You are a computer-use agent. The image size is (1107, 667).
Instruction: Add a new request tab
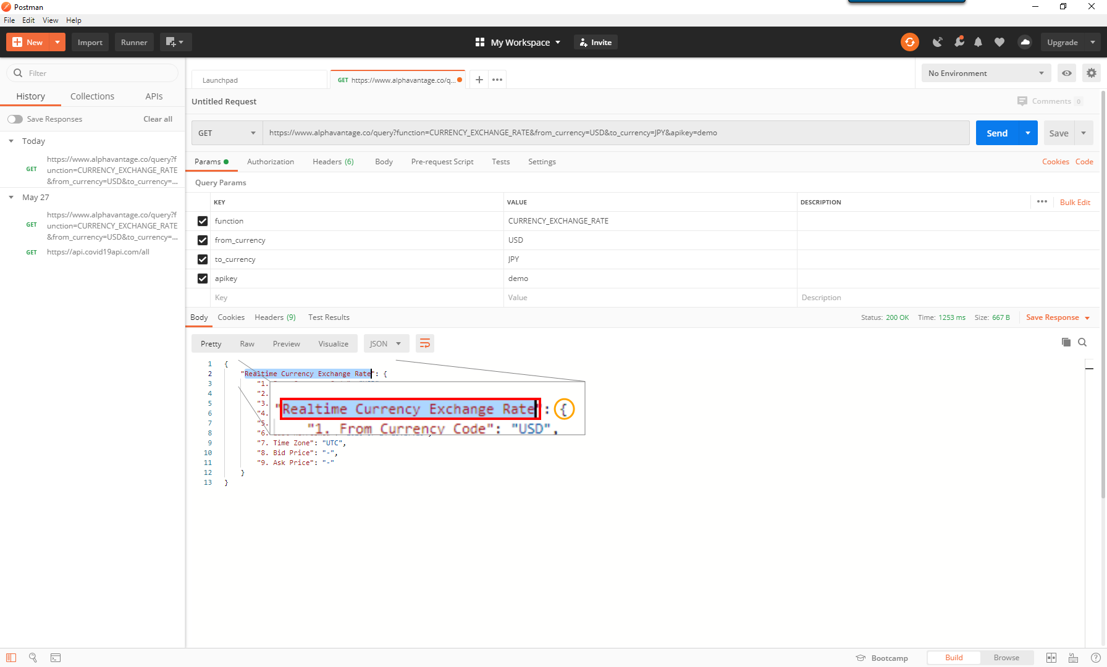click(479, 80)
